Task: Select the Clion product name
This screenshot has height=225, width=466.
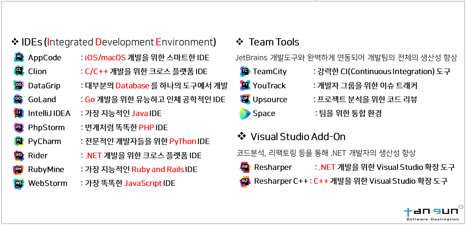Action: coord(37,71)
